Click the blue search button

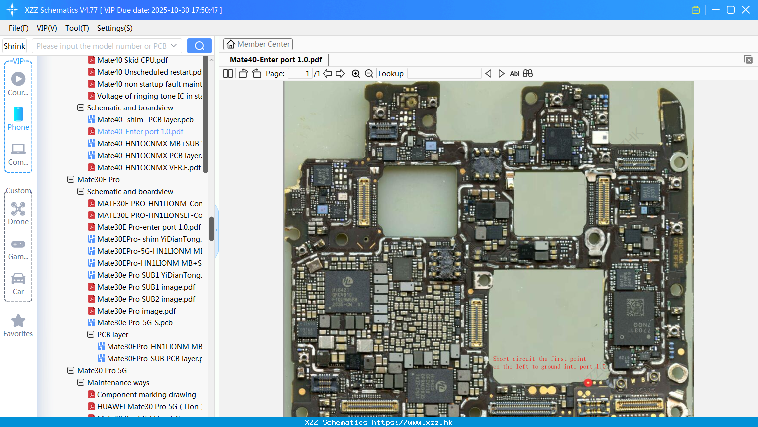[x=199, y=46]
